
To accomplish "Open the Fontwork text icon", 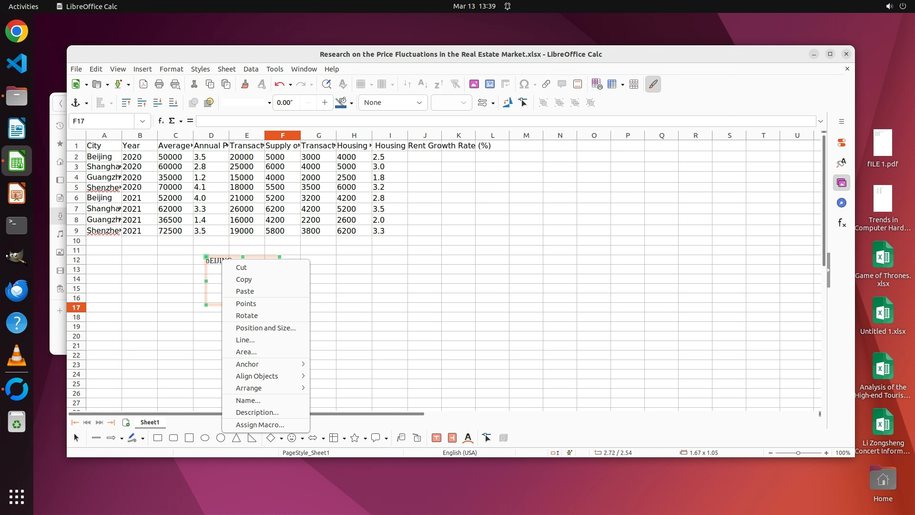I will pyautogui.click(x=468, y=438).
